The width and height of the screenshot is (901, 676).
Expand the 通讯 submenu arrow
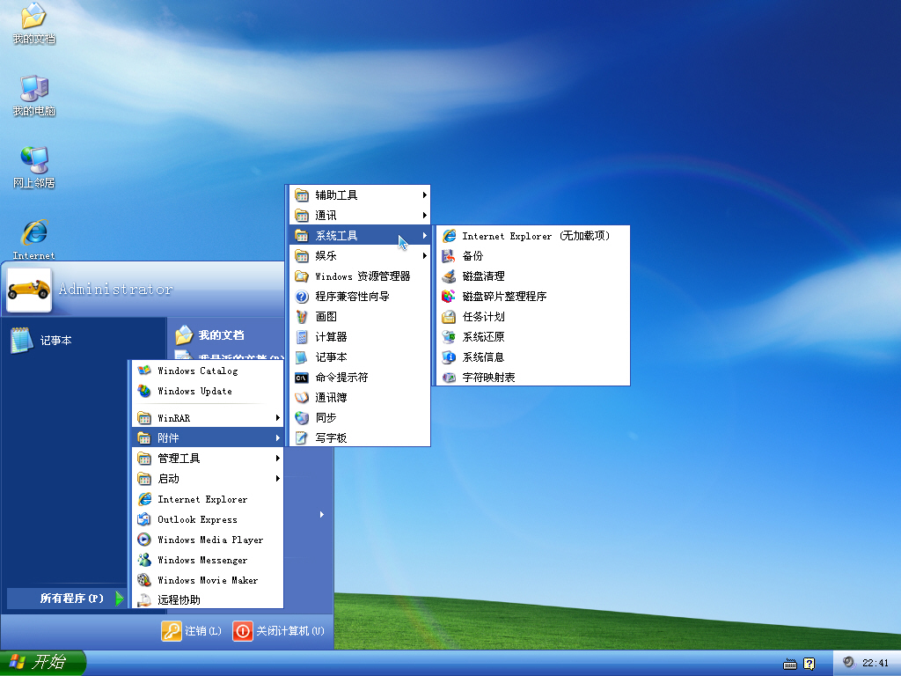pos(425,215)
